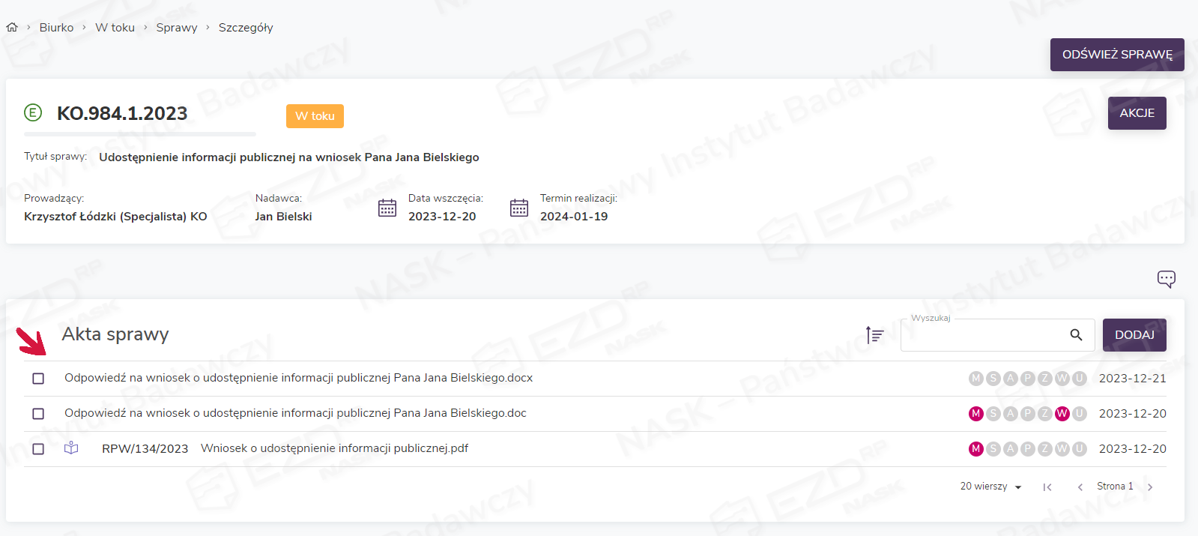Select the checkbox for Bielskiego.doc file

(38, 414)
